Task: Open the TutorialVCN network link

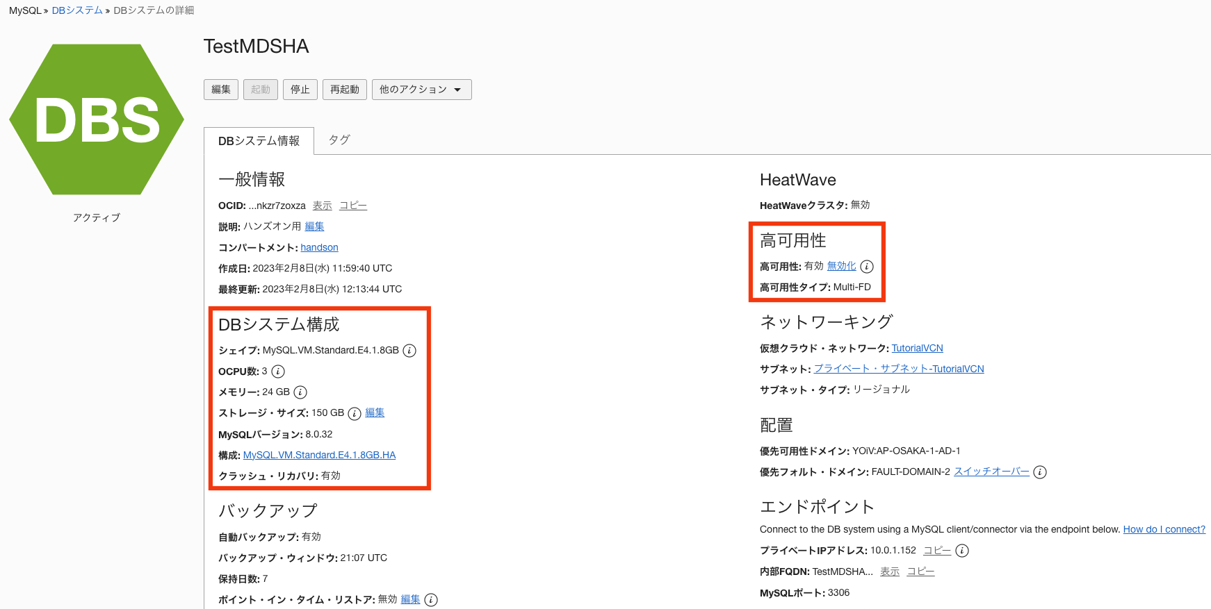Action: pos(918,348)
